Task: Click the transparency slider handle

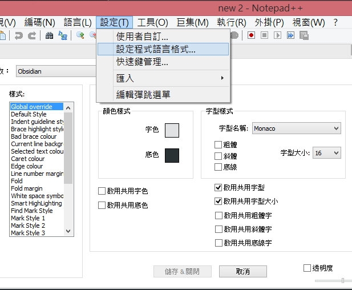Action: [343, 280]
